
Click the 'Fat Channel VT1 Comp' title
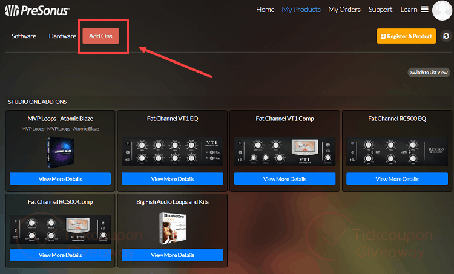point(285,119)
